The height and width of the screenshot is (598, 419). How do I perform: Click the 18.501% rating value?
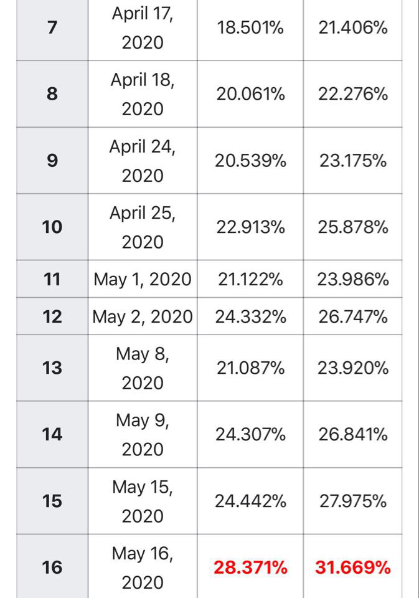[250, 28]
